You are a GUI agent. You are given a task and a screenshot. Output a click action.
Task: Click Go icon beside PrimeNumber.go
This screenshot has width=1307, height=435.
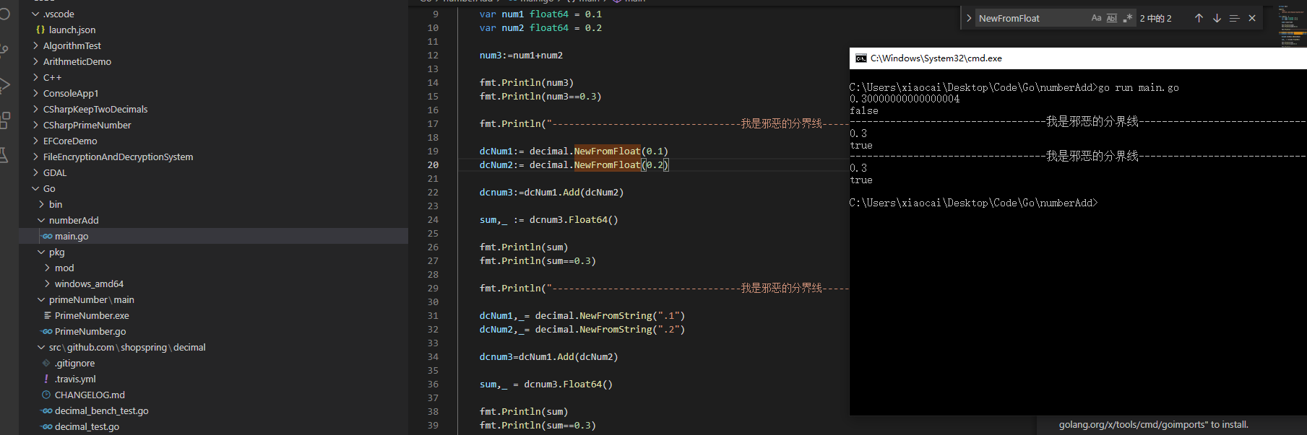click(x=46, y=331)
